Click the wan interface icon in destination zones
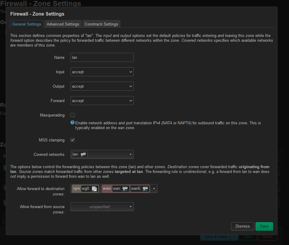Screen dimensions: 289x245 [125, 189]
